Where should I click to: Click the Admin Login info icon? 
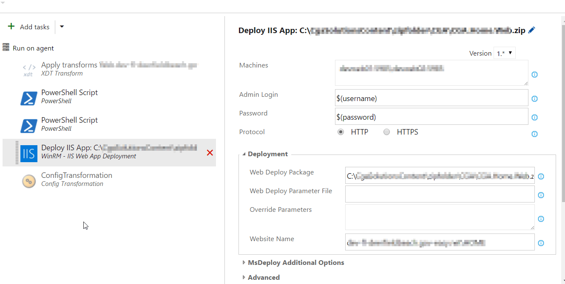click(x=535, y=99)
